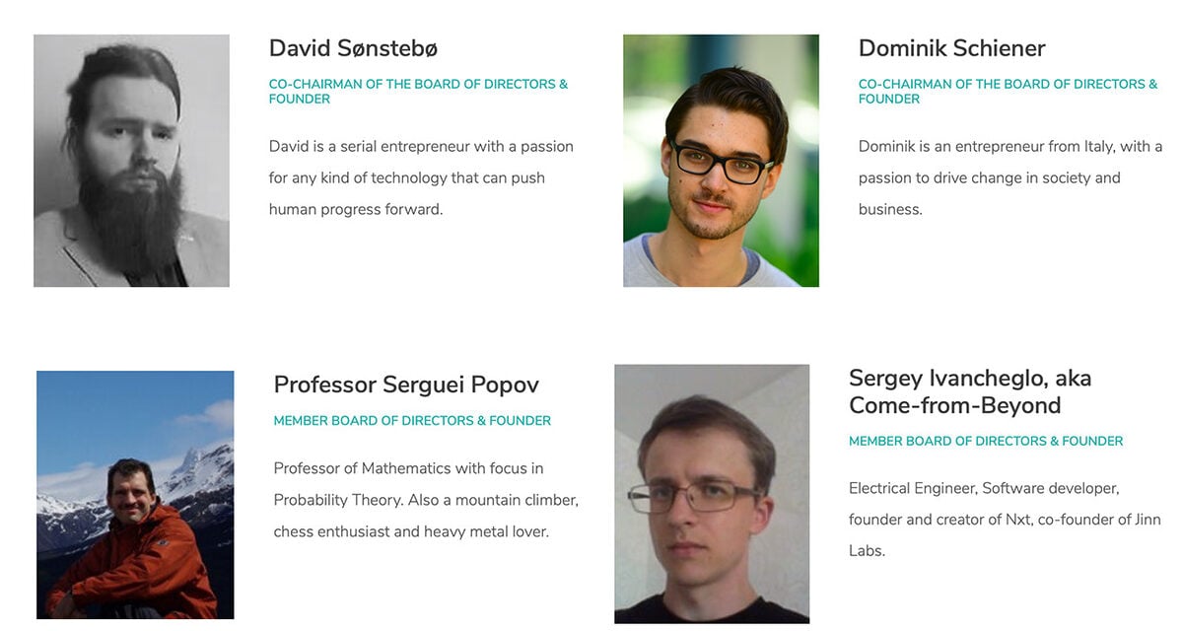Open Professor Serguei Popov's mountain photo
The width and height of the screenshot is (1183, 631).
coord(135,495)
